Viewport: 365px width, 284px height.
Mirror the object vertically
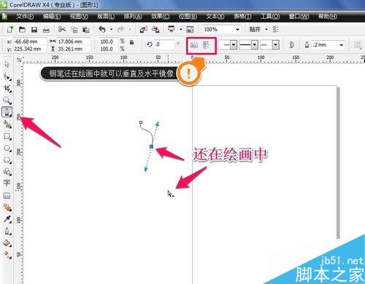(x=206, y=45)
